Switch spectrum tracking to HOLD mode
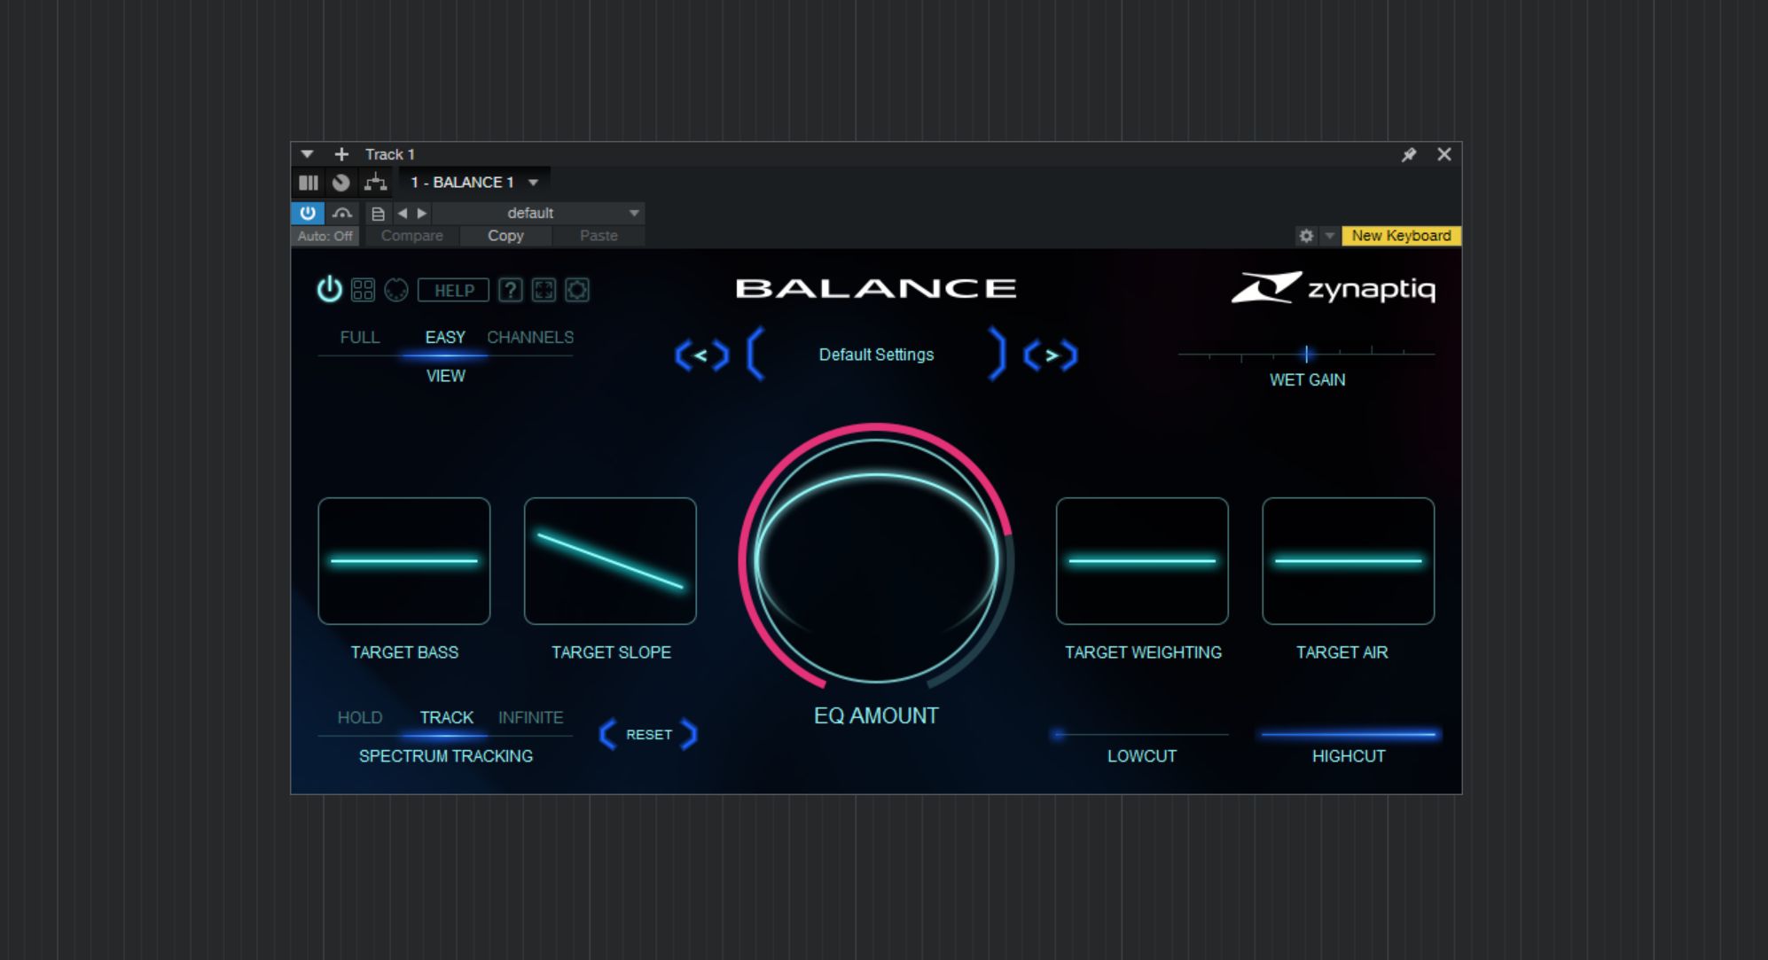 pyautogui.click(x=358, y=718)
